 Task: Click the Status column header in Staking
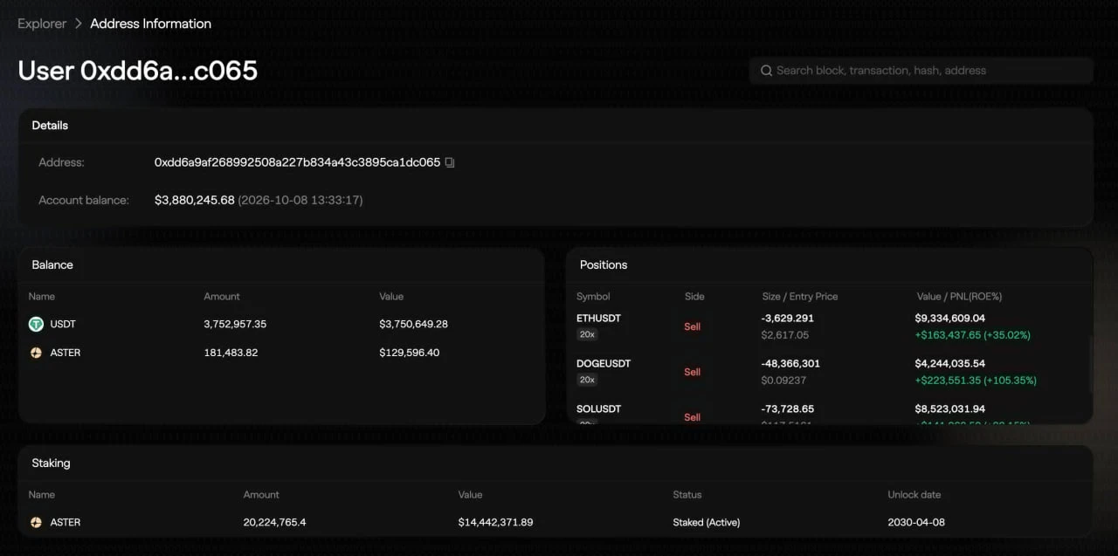[687, 495]
